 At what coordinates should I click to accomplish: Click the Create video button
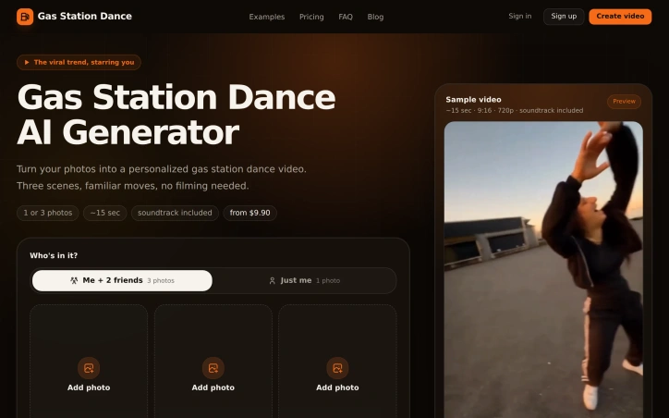point(620,17)
